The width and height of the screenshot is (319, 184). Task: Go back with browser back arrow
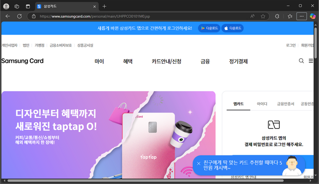pyautogui.click(x=8, y=16)
